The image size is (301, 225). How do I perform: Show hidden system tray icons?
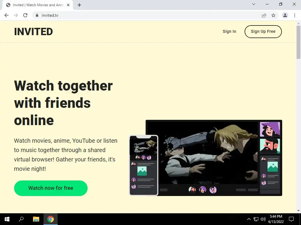(x=249, y=219)
